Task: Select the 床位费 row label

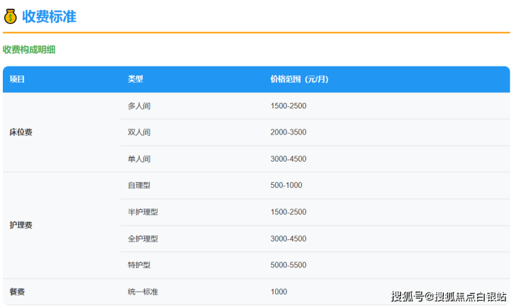Action: pyautogui.click(x=21, y=132)
